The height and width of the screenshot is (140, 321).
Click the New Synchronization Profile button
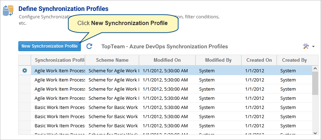tap(49, 46)
